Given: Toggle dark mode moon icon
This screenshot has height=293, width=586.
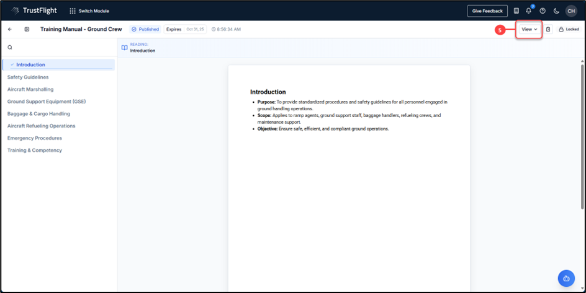Looking at the screenshot, I should pyautogui.click(x=556, y=11).
